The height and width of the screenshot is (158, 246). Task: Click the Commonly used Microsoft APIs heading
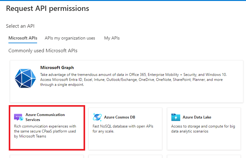point(43,51)
